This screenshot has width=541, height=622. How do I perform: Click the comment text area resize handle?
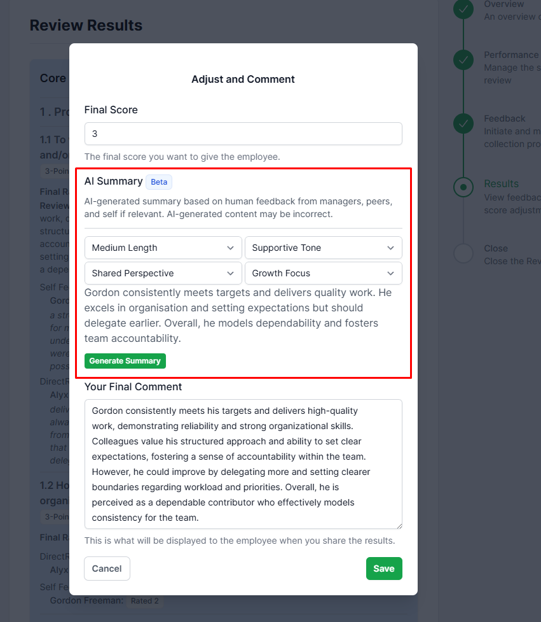pos(399,526)
